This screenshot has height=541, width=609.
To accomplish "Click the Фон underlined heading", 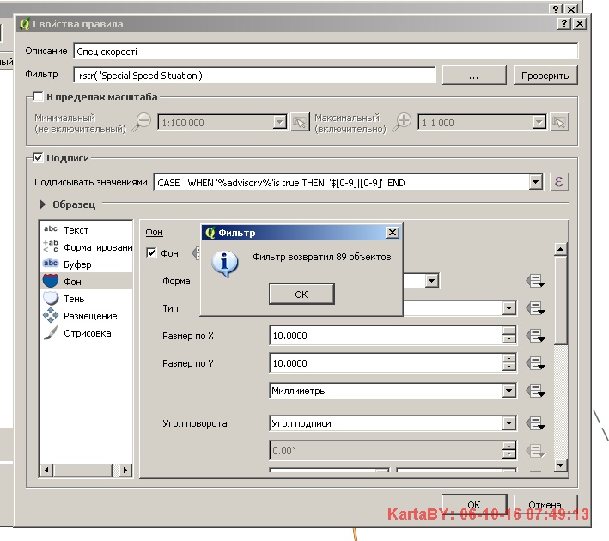I will coord(155,232).
